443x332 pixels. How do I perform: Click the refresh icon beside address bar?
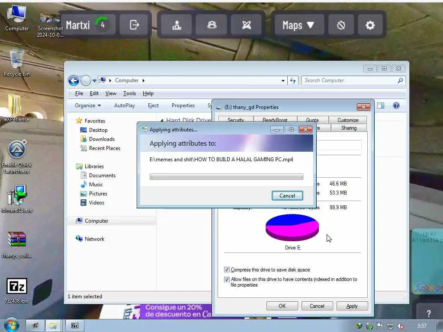(x=293, y=81)
